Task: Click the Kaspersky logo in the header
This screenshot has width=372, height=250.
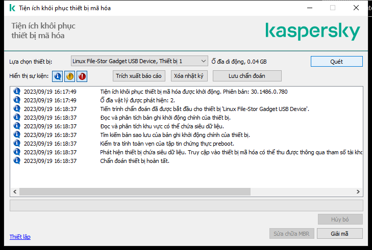Action: (x=312, y=32)
